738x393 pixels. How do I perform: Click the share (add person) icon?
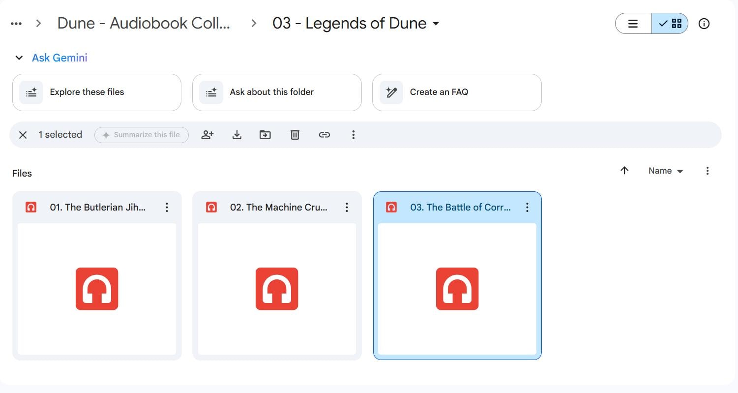point(207,135)
